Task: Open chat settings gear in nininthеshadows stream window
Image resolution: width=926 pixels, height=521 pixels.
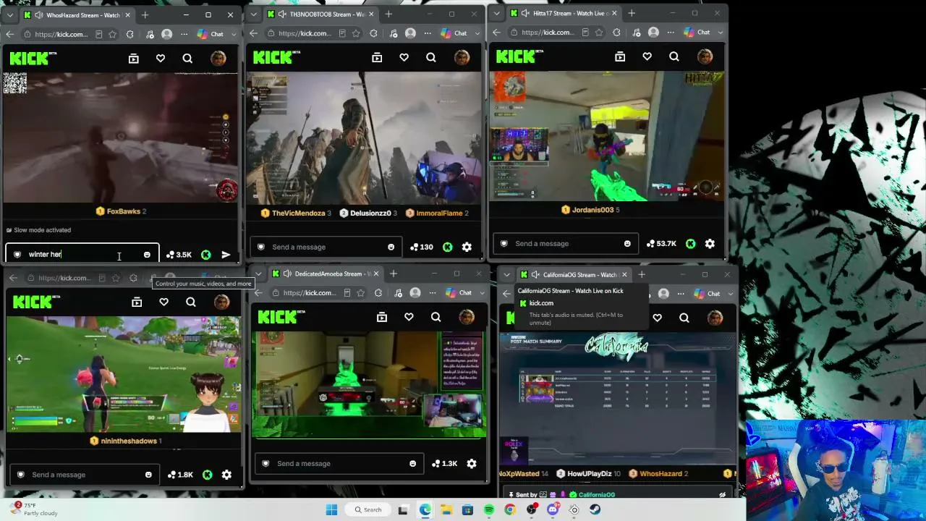Action: tap(226, 475)
